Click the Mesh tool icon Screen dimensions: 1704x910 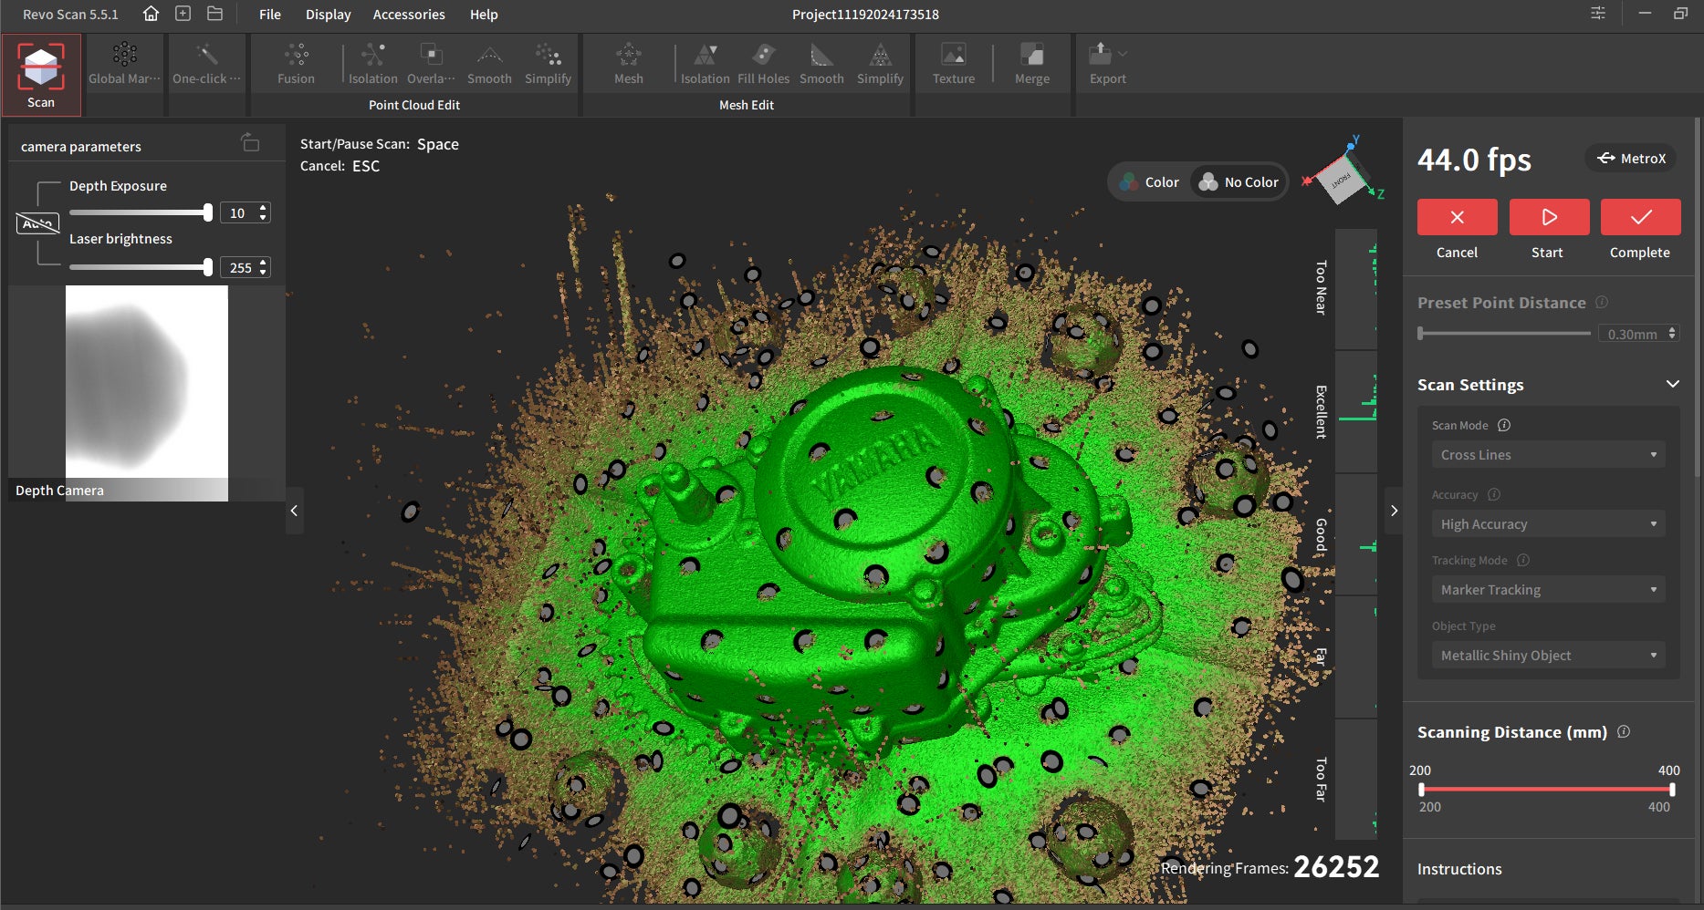[x=628, y=63]
